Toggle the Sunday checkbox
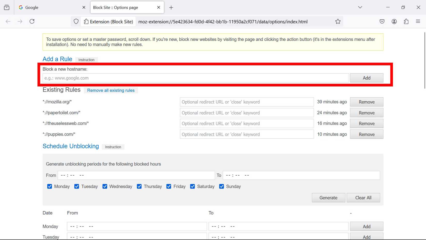The image size is (426, 240). point(222,186)
